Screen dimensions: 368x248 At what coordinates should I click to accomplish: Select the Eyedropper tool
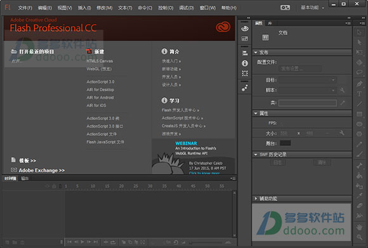tap(359, 195)
